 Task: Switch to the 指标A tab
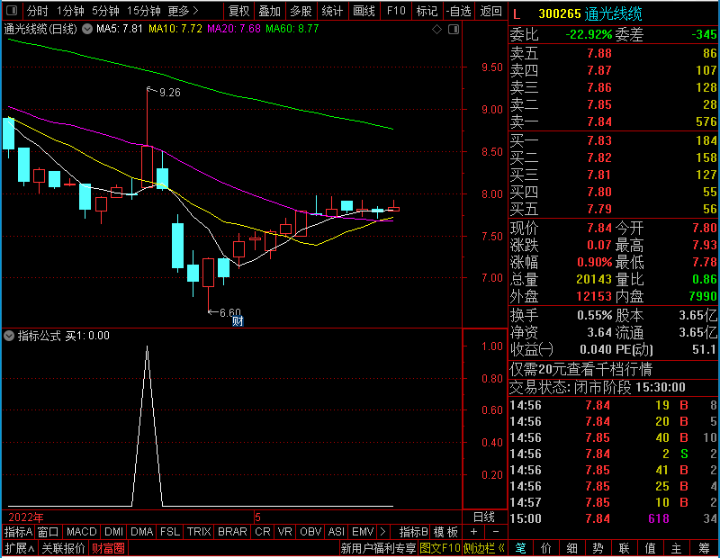click(x=18, y=532)
